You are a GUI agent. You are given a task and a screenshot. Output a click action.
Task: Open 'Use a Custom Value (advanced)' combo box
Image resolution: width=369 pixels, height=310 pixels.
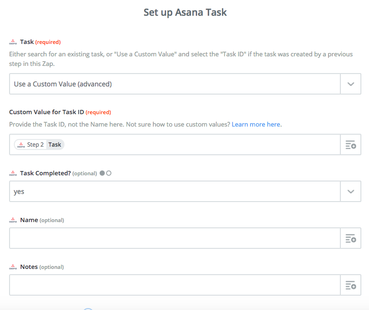click(185, 84)
